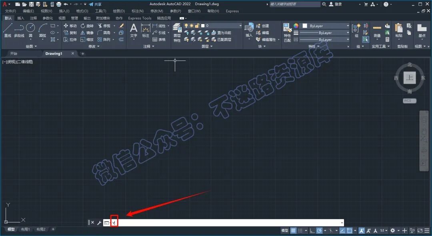Toggle clean screen icon in status bar
This screenshot has height=236, width=432.
tap(420, 230)
